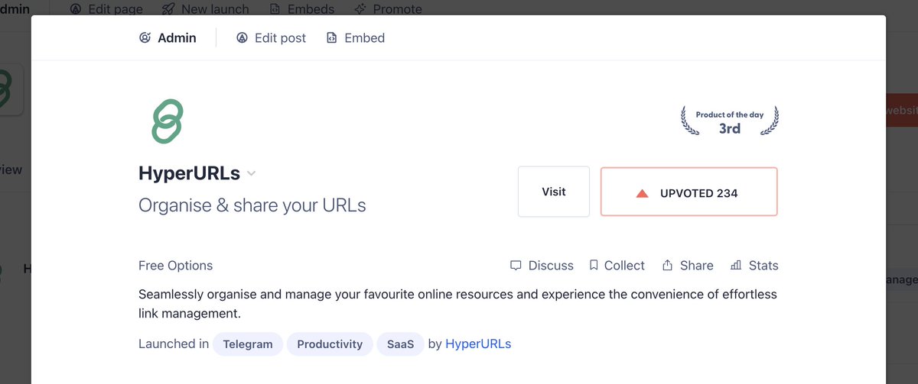Click the description starting with Seamlessly organise
This screenshot has width=918, height=384.
(x=457, y=304)
